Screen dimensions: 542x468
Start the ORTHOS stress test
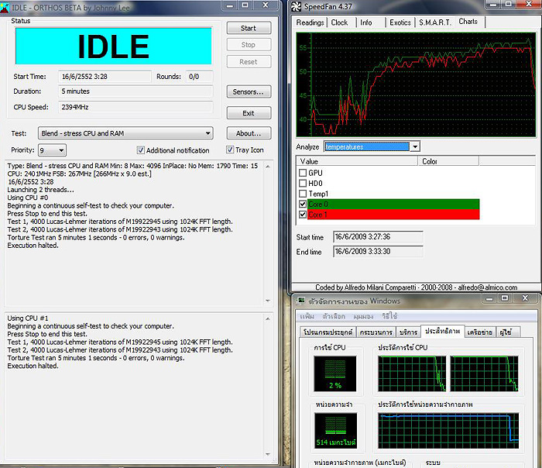pos(249,28)
